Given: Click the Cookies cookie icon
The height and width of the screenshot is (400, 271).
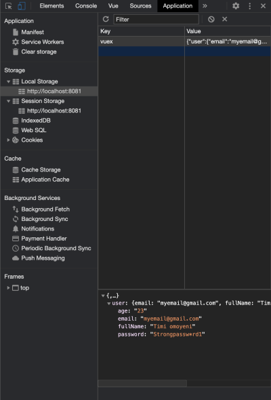Looking at the screenshot, I should (16, 140).
